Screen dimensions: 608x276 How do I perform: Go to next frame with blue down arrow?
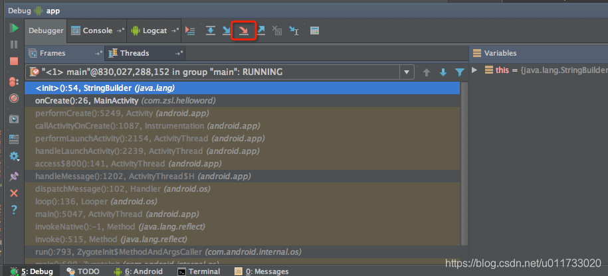443,72
